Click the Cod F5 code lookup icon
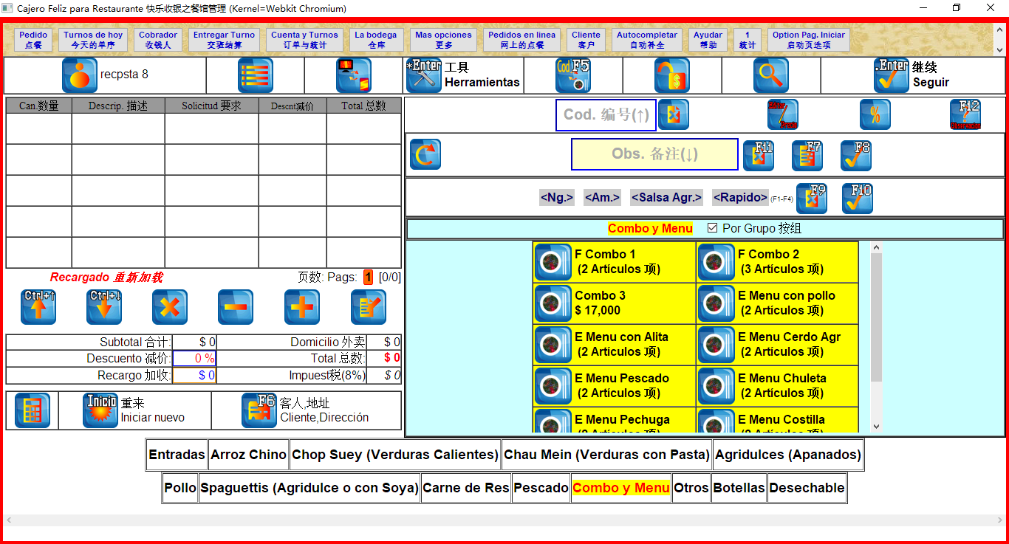 [573, 75]
